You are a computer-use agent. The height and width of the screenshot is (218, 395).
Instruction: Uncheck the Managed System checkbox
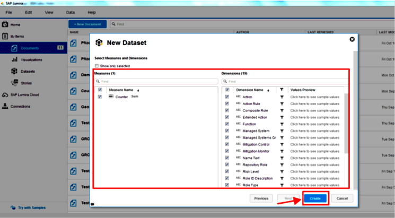coord(227,131)
